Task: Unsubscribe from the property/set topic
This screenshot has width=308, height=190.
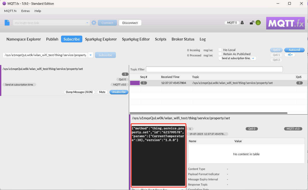Action: (119, 92)
